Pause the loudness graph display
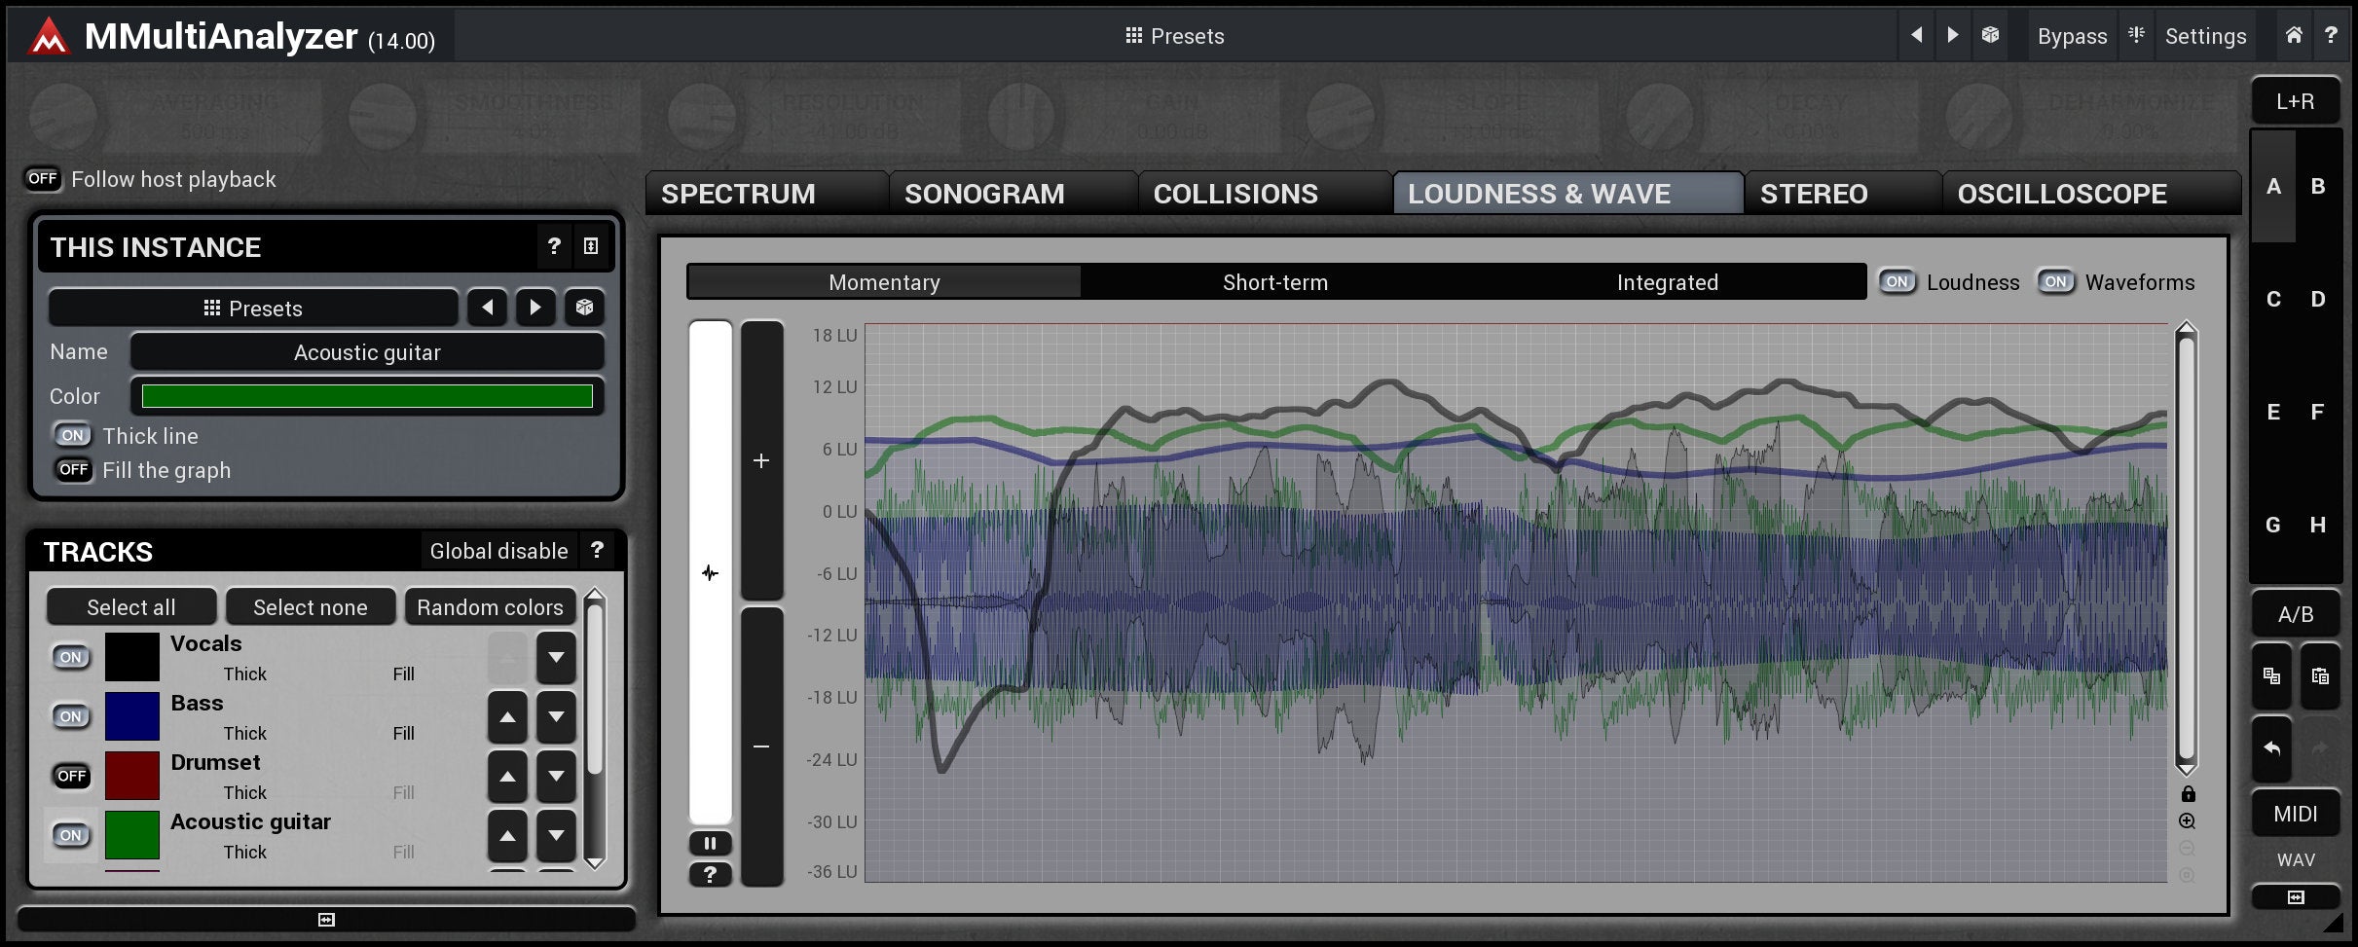Image resolution: width=2358 pixels, height=947 pixels. point(710,843)
